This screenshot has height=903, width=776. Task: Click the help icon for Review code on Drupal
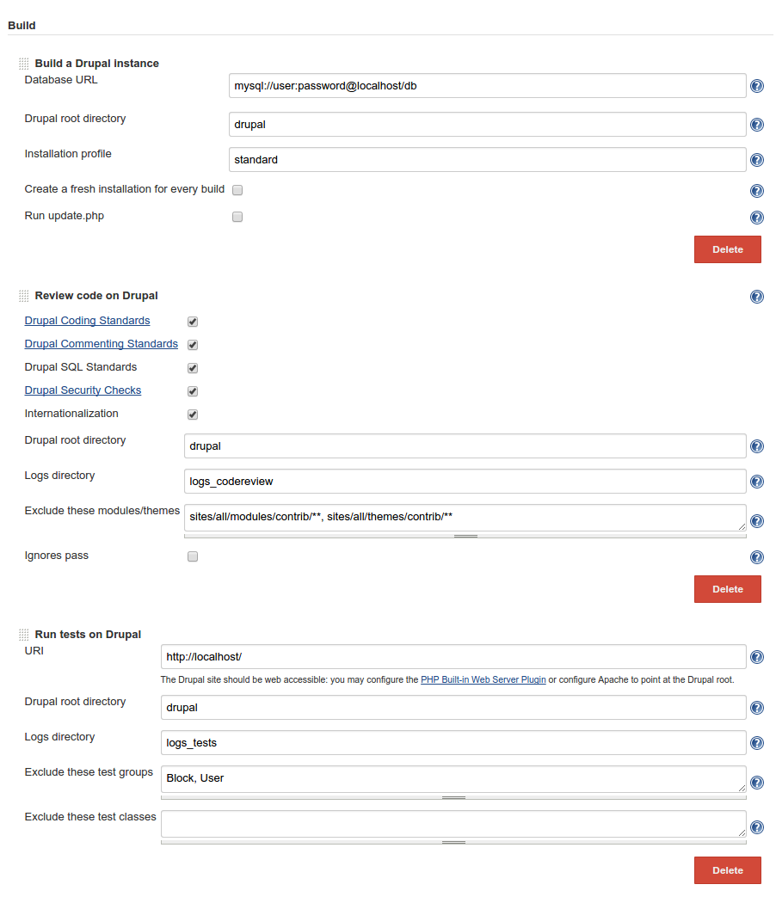(x=756, y=296)
